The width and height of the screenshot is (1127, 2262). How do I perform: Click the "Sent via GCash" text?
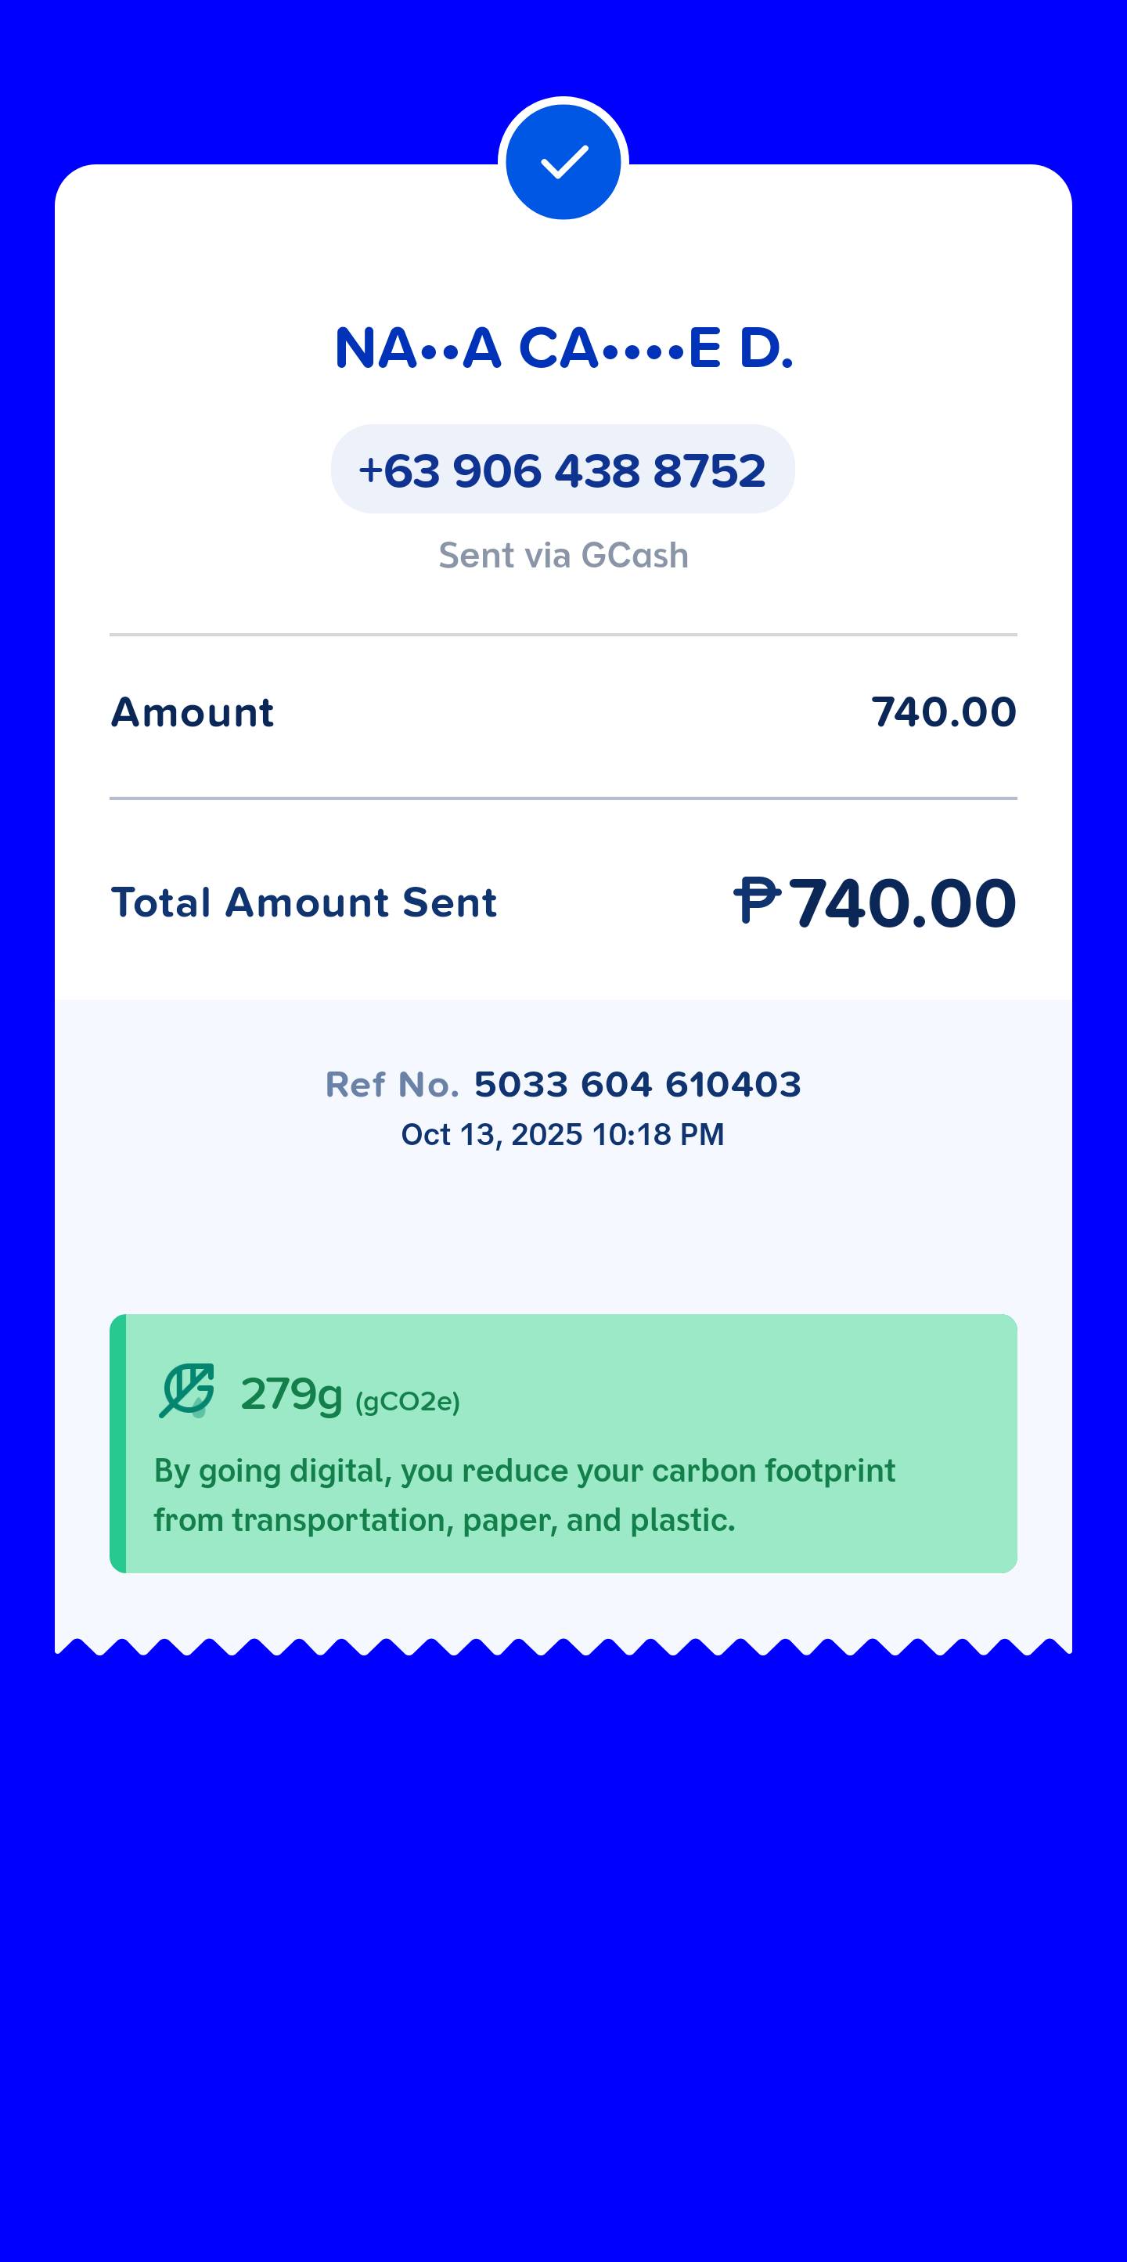point(563,556)
